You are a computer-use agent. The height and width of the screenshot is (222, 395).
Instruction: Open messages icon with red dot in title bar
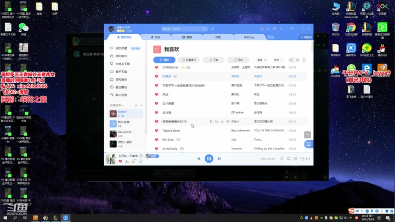[x=262, y=29]
